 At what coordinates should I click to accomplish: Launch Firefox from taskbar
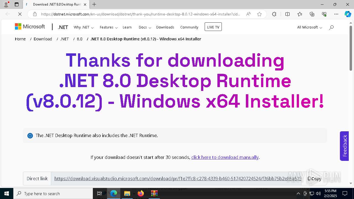(x=140, y=193)
